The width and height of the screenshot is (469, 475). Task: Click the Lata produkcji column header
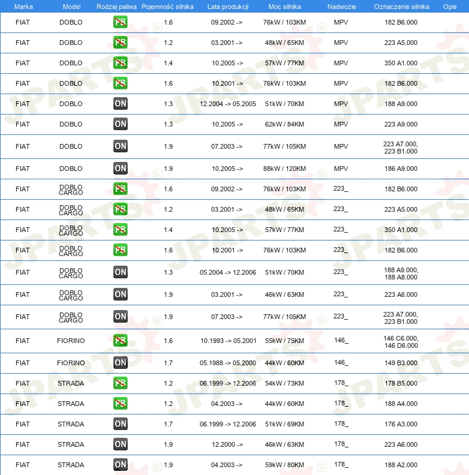(228, 7)
